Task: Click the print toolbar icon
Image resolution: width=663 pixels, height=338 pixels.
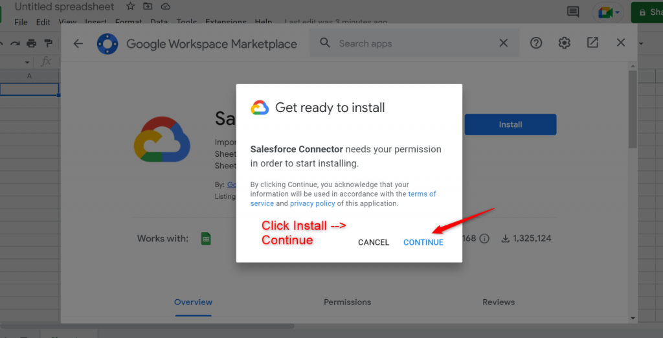Action: (x=31, y=43)
